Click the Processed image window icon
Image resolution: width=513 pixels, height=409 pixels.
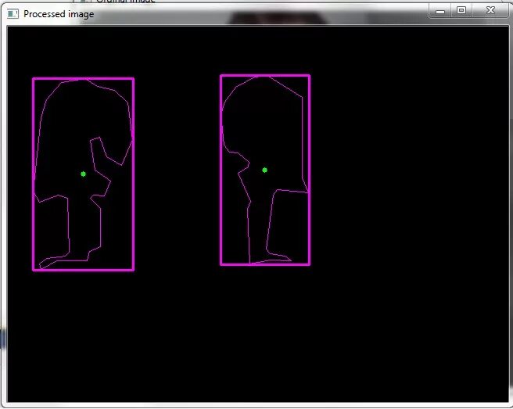[13, 14]
